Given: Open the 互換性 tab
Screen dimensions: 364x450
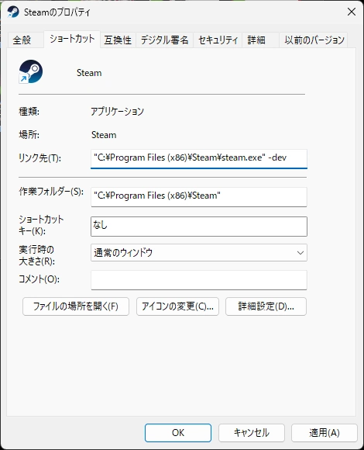Looking at the screenshot, I should point(118,40).
